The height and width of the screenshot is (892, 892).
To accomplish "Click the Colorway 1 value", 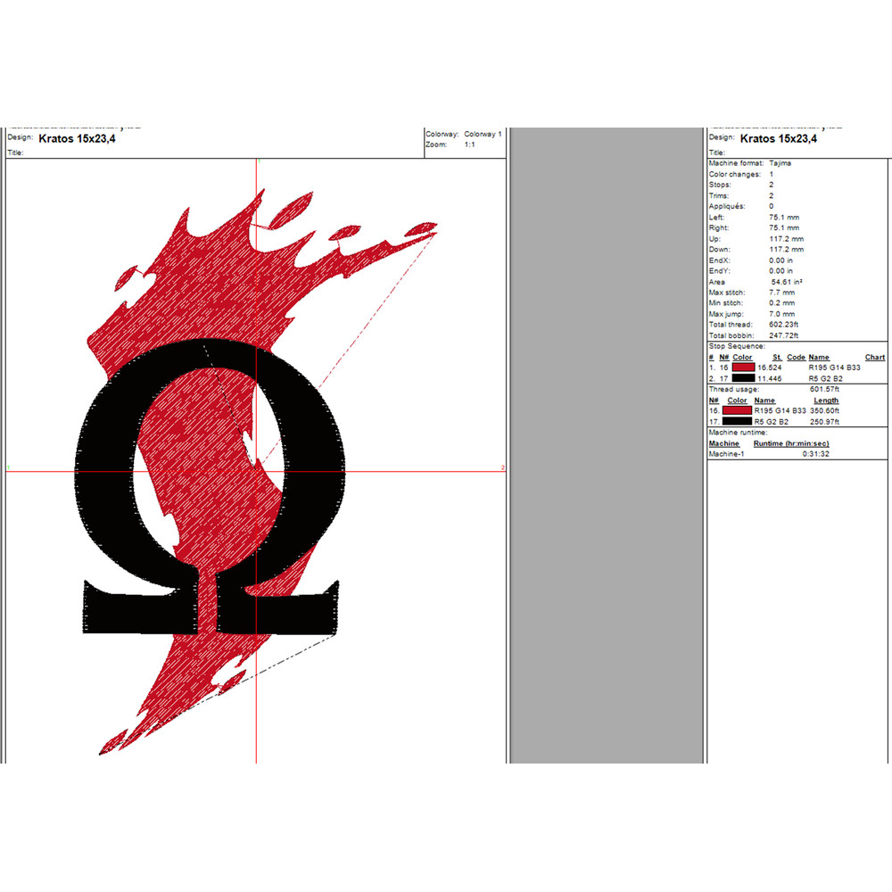I will (483, 134).
